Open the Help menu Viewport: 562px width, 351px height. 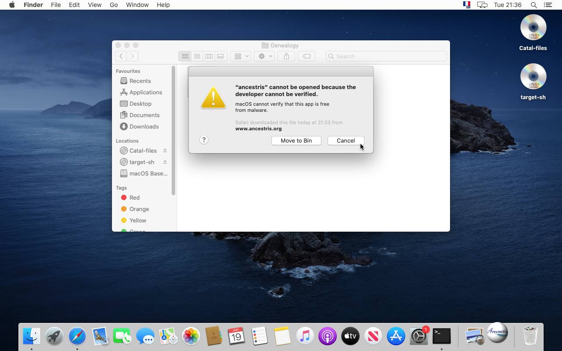(163, 5)
